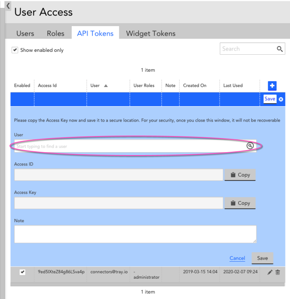The height and width of the screenshot is (299, 290).
Task: Click the search magnifier icon at top
Action: pos(280,49)
